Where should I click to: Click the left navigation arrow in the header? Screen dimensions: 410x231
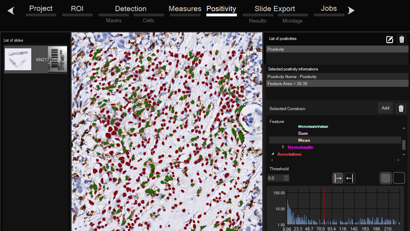point(11,10)
